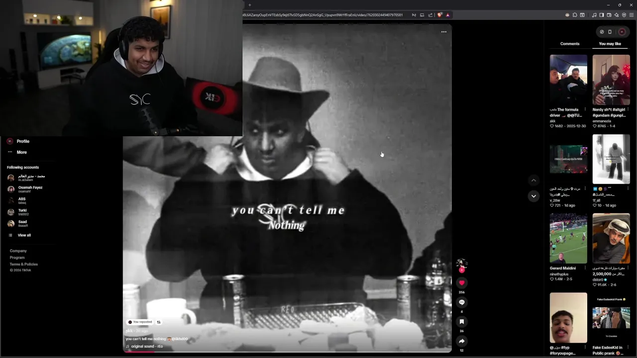637x358 pixels.
Task: Open the Fake EsdeeKid prank video thumbnail
Action: pyautogui.click(x=611, y=317)
